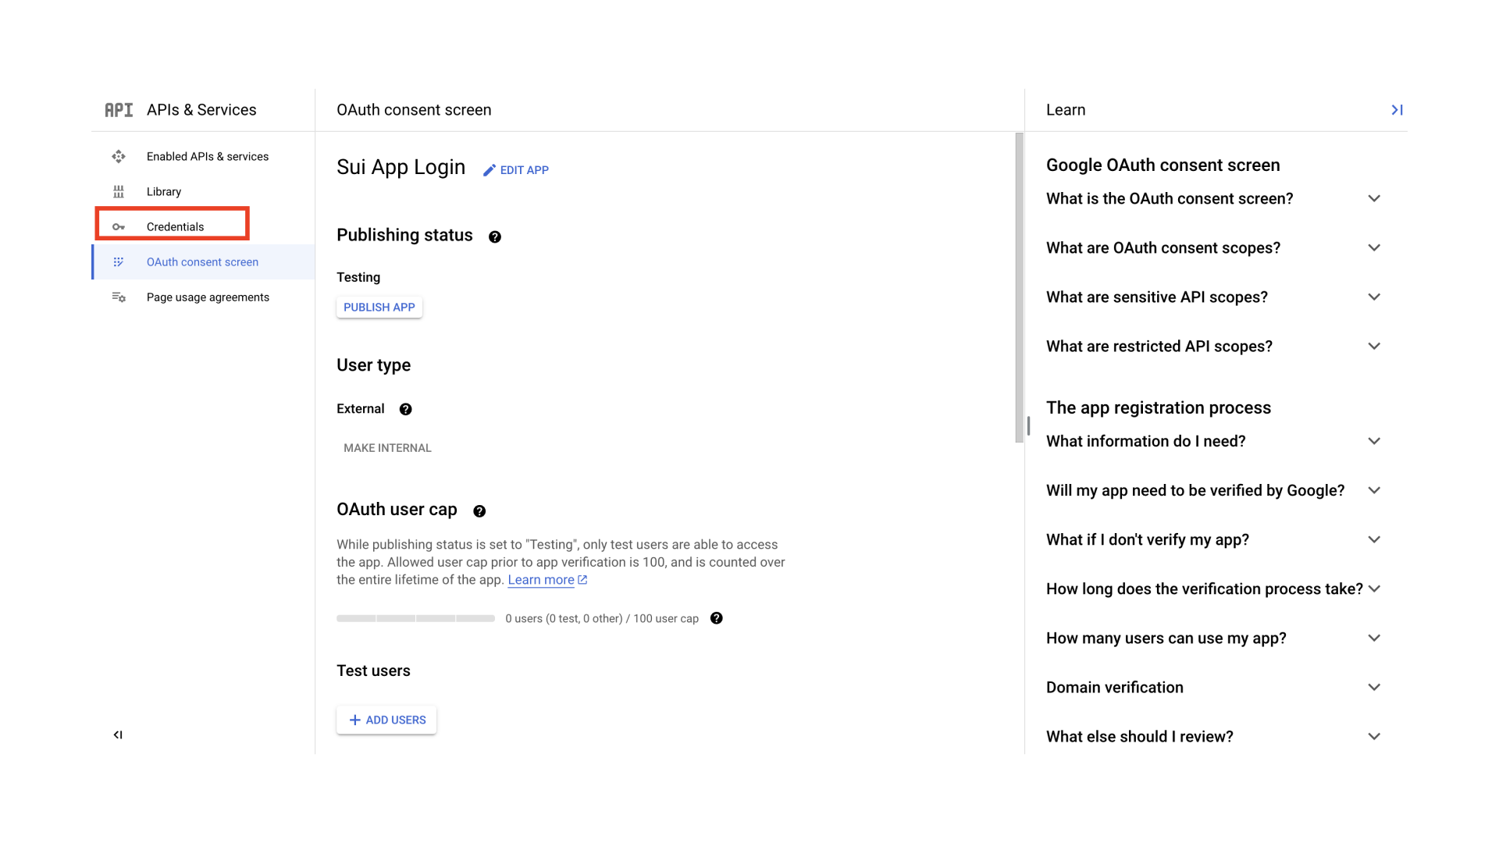The image size is (1499, 843).
Task: Click the collapse left panel arrow
Action: (117, 735)
